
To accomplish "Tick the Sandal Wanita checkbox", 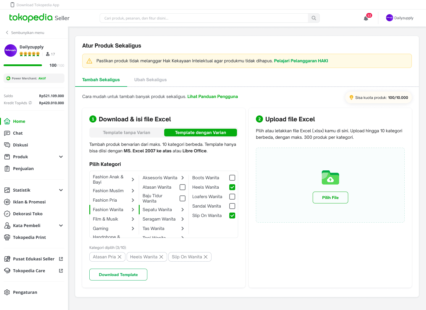I will coord(232,206).
